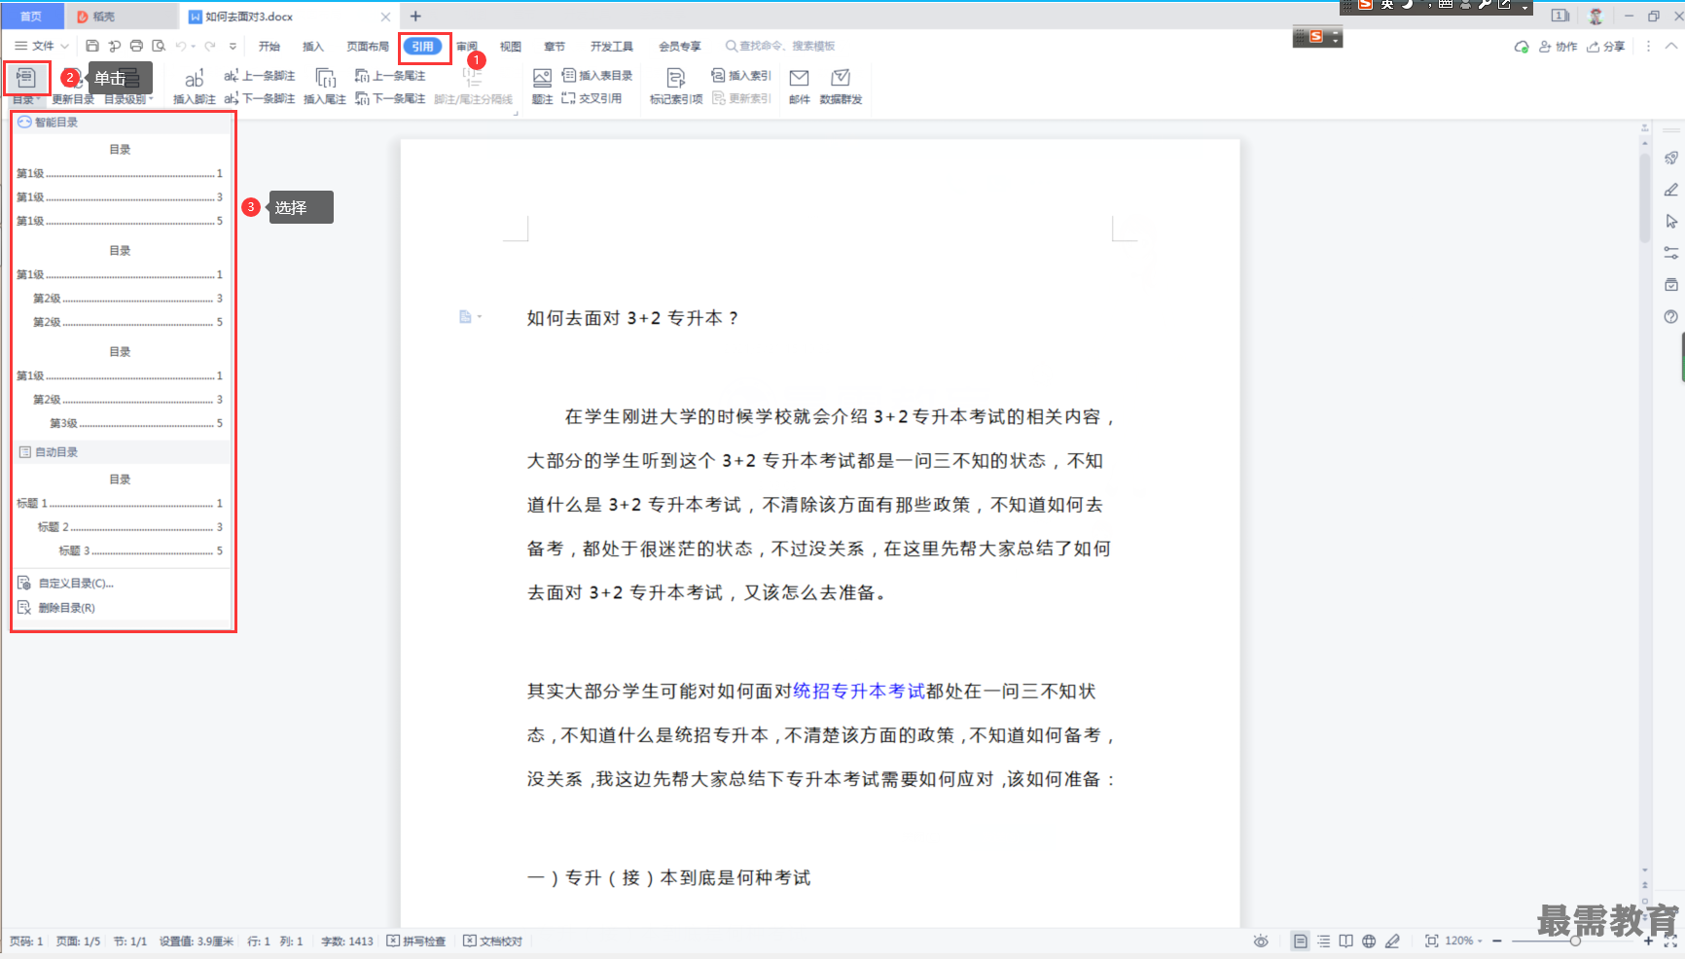
Task: Switch to reading view icon
Action: tap(1345, 941)
